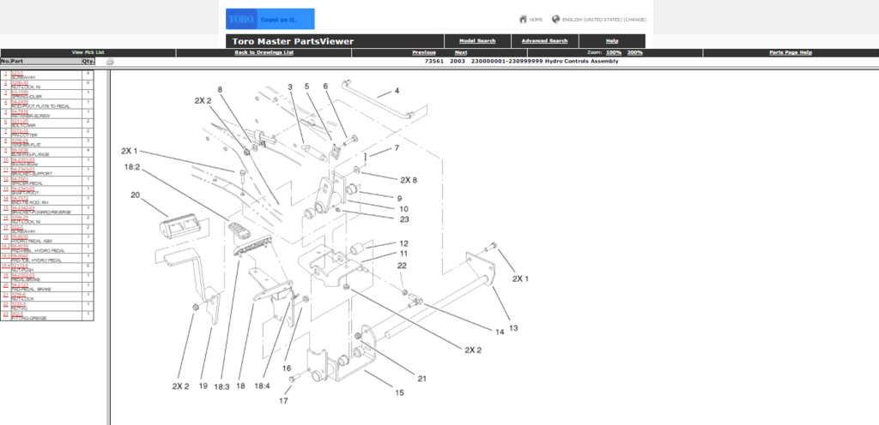Image resolution: width=879 pixels, height=425 pixels.
Task: Open Parts Page Help
Action: 791,52
